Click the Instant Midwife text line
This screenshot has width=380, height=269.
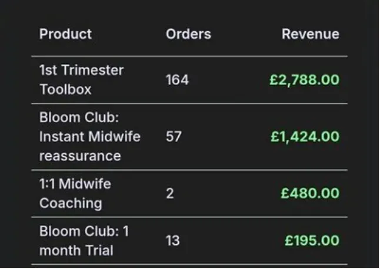(90, 137)
